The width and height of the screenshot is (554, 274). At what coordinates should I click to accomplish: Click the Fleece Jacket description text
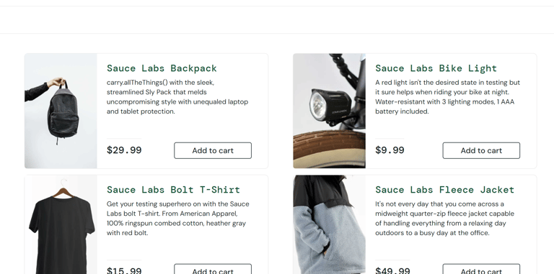tap(445, 219)
